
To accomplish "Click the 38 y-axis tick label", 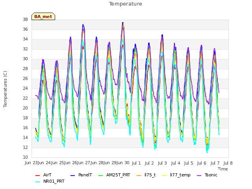I will click(x=25, y=20).
